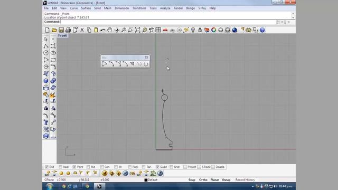Image resolution: width=338 pixels, height=190 pixels.
Task: Click the Paste clipboard icon
Action: tap(96, 30)
